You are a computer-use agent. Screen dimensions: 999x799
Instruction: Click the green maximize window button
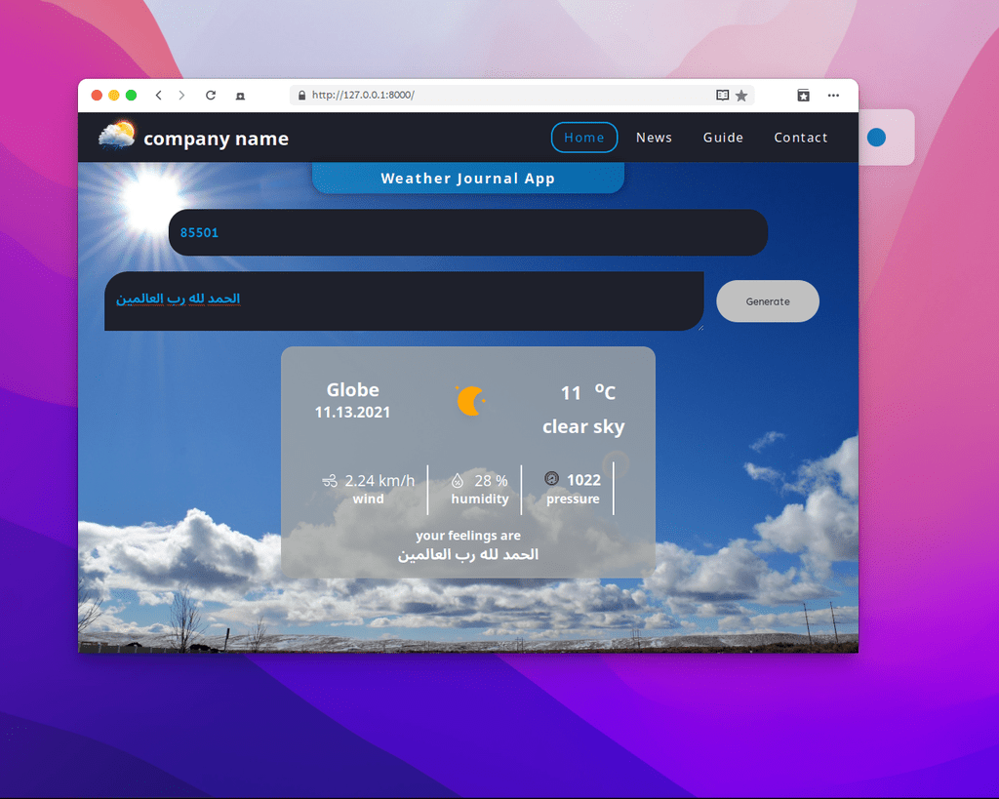132,95
